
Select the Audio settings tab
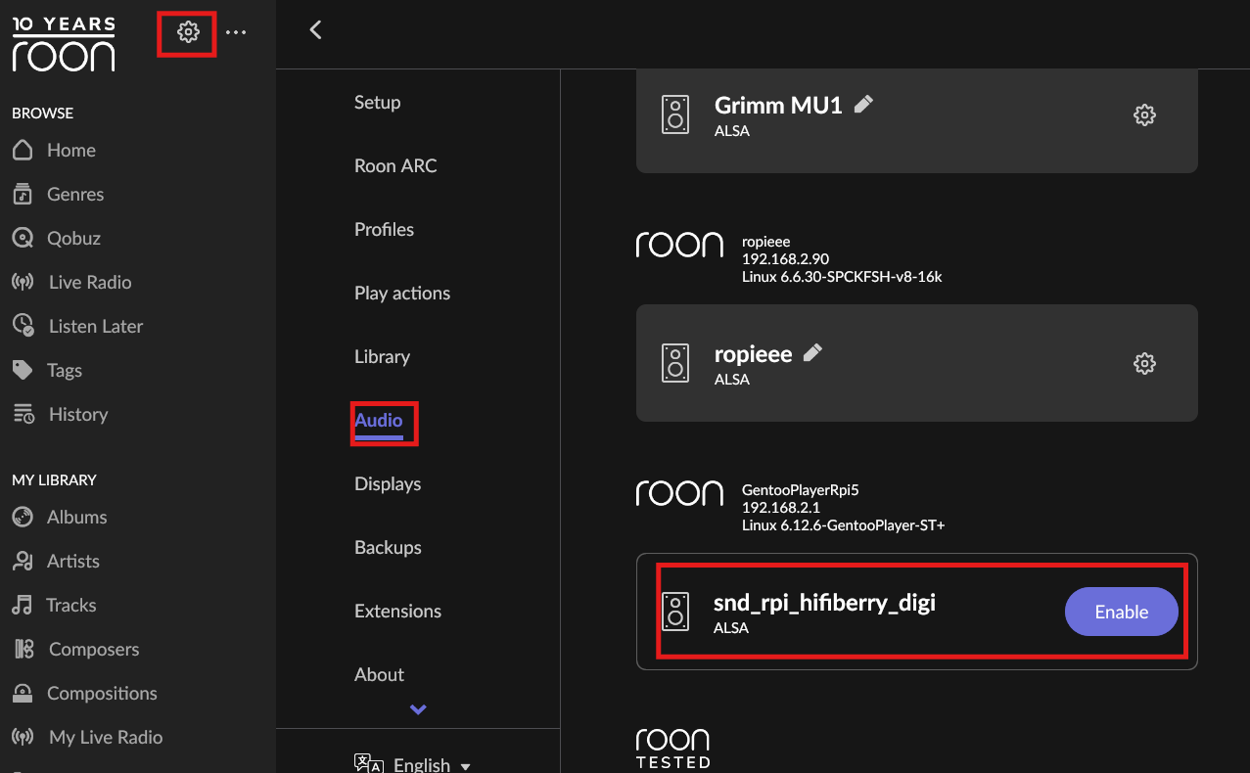[x=379, y=420]
